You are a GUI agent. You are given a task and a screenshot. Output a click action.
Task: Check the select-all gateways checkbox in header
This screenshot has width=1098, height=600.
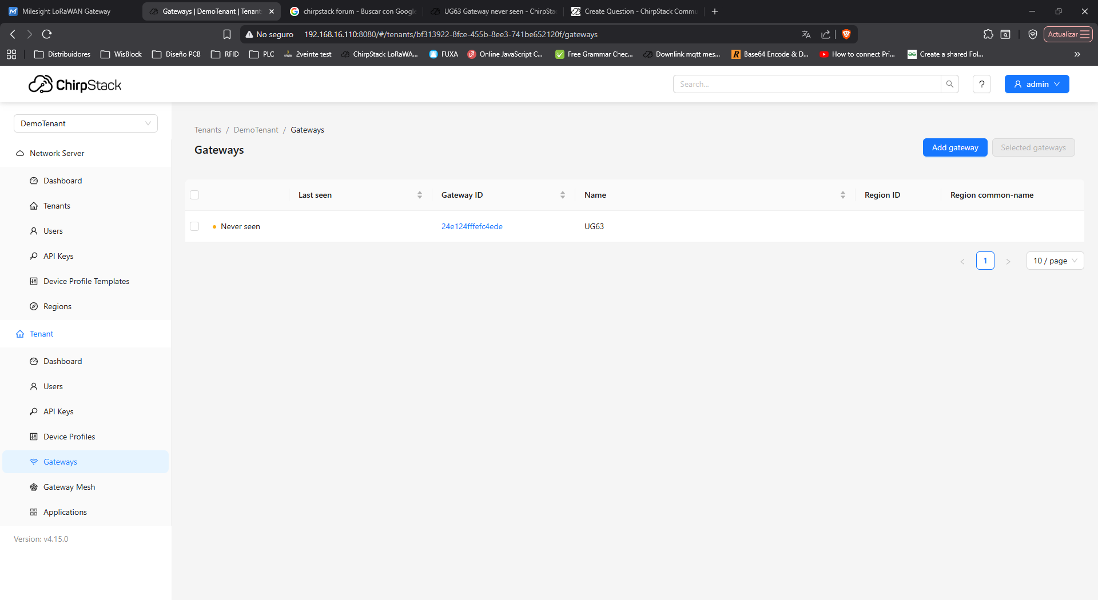coord(194,195)
